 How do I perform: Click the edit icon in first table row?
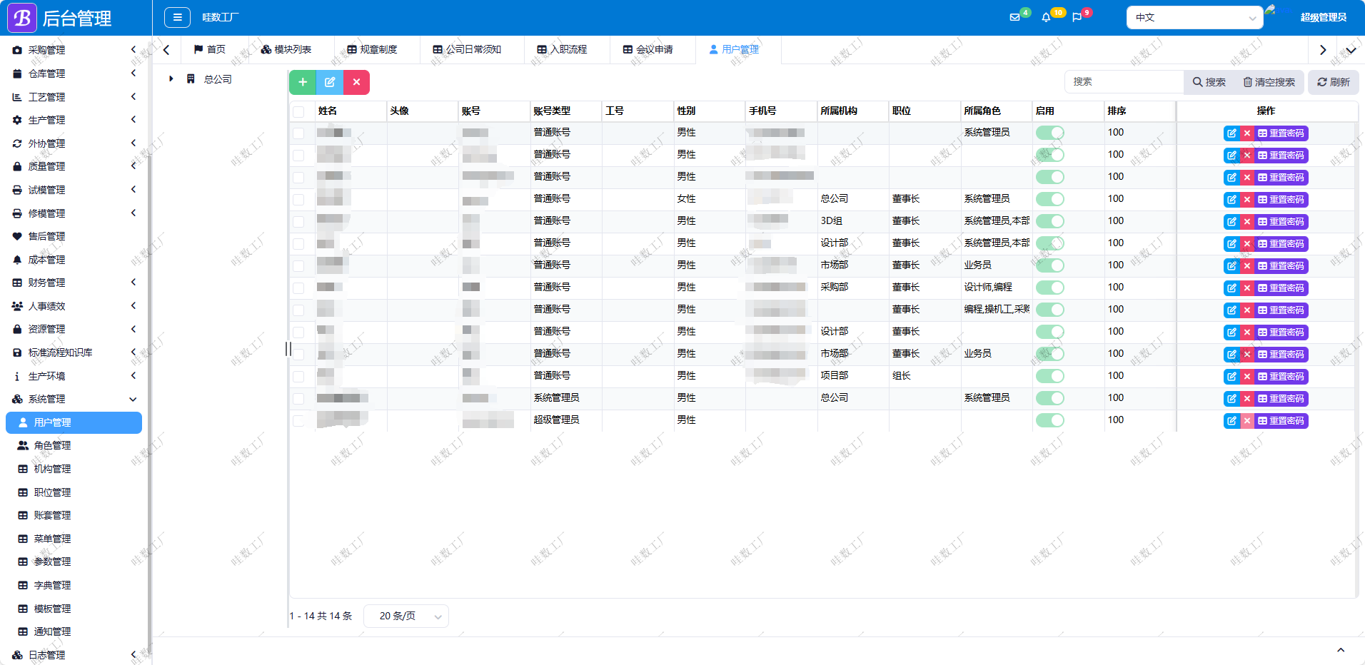point(1231,133)
